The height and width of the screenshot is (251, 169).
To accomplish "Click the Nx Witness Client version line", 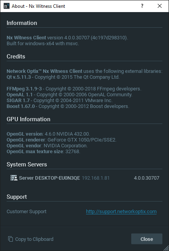I will 67,38.
